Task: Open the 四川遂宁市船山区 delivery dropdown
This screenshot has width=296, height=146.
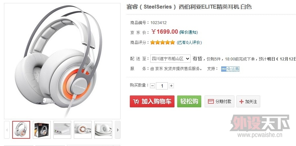Action: [171, 59]
